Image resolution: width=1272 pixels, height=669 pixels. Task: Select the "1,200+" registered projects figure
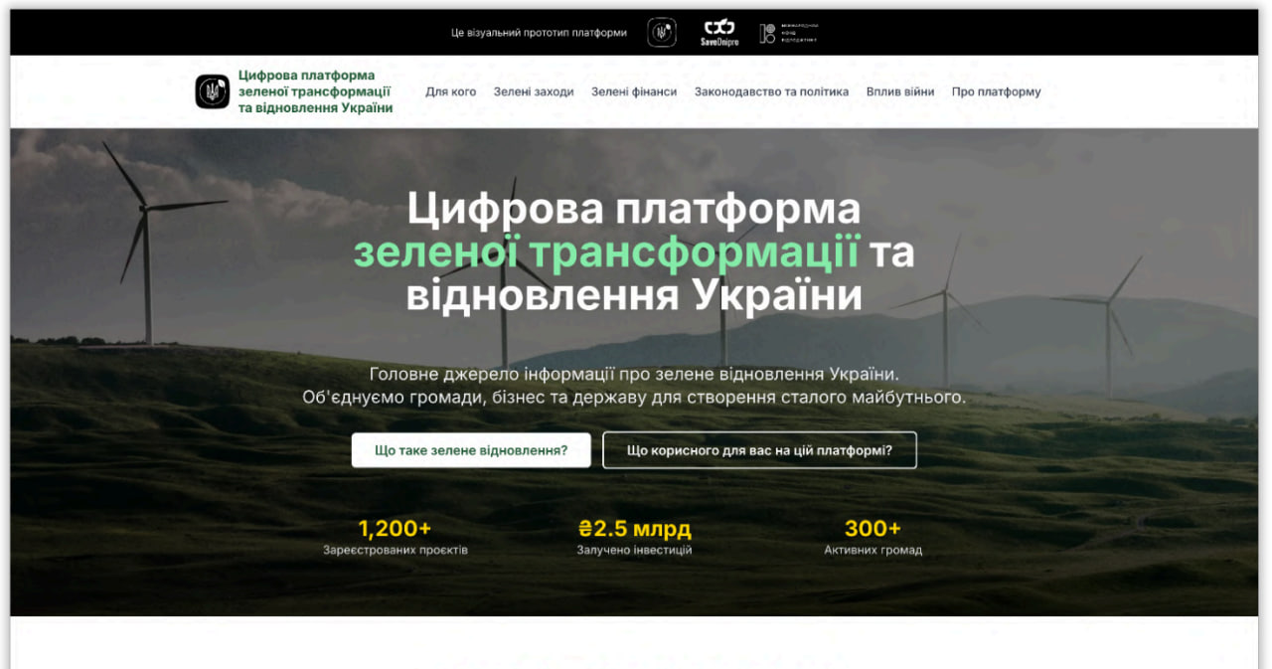tap(395, 528)
